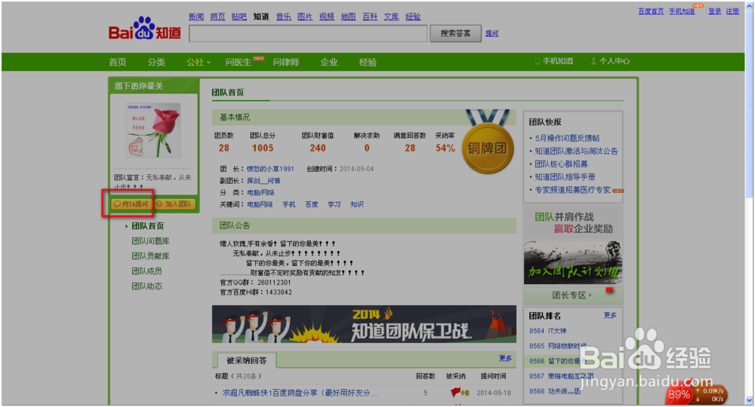Open the 图片 search tab

click(305, 17)
